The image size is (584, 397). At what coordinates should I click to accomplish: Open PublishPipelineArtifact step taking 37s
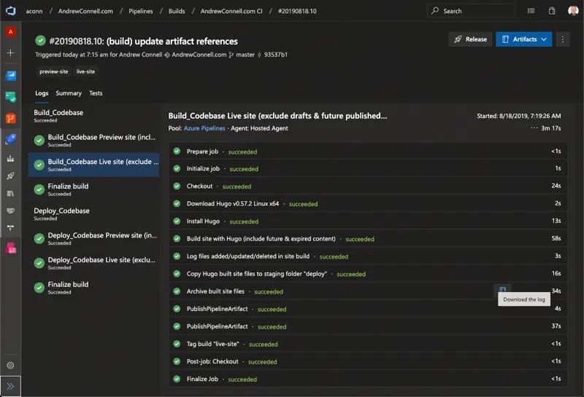point(368,326)
